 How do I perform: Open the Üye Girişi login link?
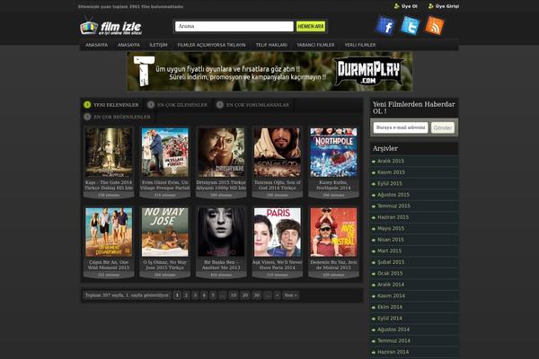(x=444, y=6)
